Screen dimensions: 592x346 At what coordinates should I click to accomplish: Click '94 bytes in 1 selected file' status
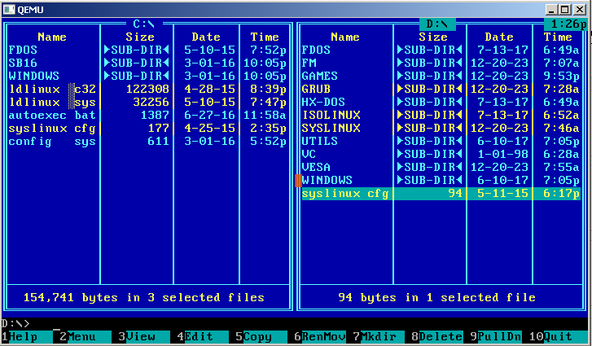pyautogui.click(x=437, y=298)
